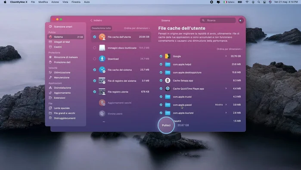
Task: Uncheck com.apple.desktoppicture checkbox
Action: 161,72
